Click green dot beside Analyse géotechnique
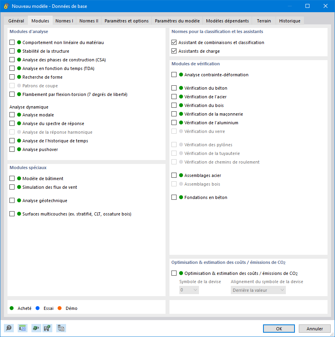 point(19,200)
